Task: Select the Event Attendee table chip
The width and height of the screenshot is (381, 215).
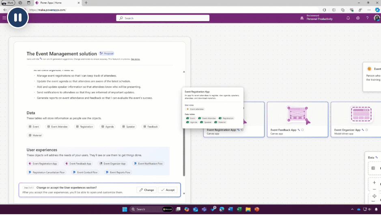Action: (x=58, y=127)
